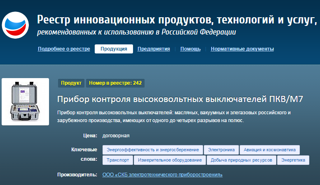Image resolution: width=320 pixels, height=185 pixels.
Task: Select the Электроника keyword tag
Action: click(x=221, y=150)
